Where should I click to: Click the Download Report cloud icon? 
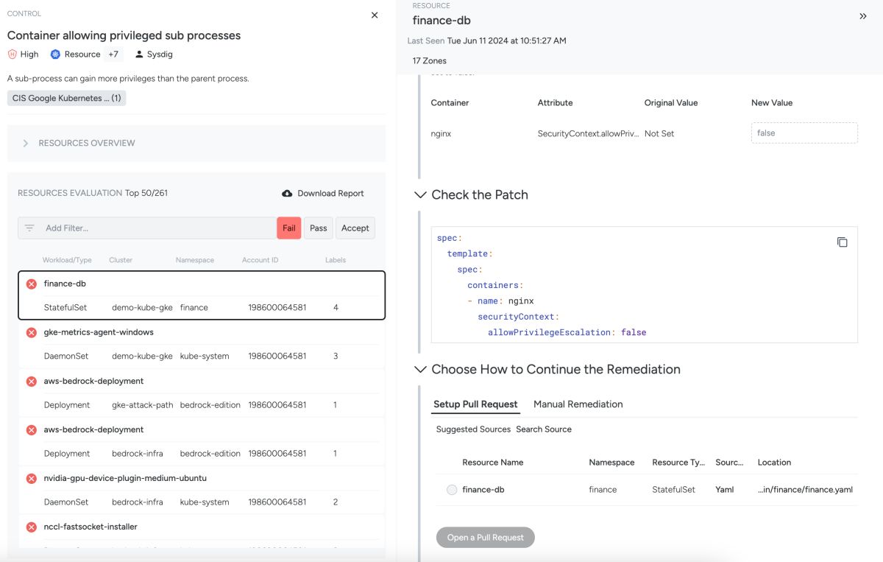[x=287, y=194]
